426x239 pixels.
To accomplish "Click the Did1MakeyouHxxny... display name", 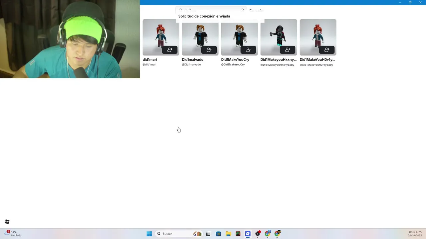I will pyautogui.click(x=279, y=60).
